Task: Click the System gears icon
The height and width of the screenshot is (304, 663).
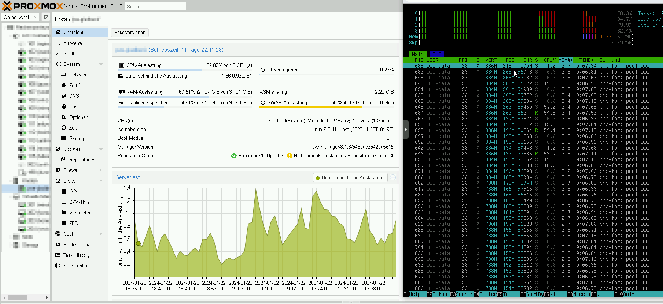Action: click(58, 64)
